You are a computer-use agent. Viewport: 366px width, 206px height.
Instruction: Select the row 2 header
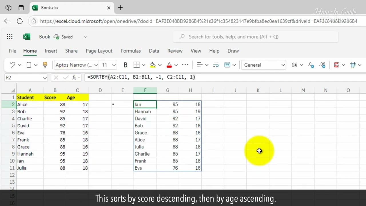[x=8, y=104]
